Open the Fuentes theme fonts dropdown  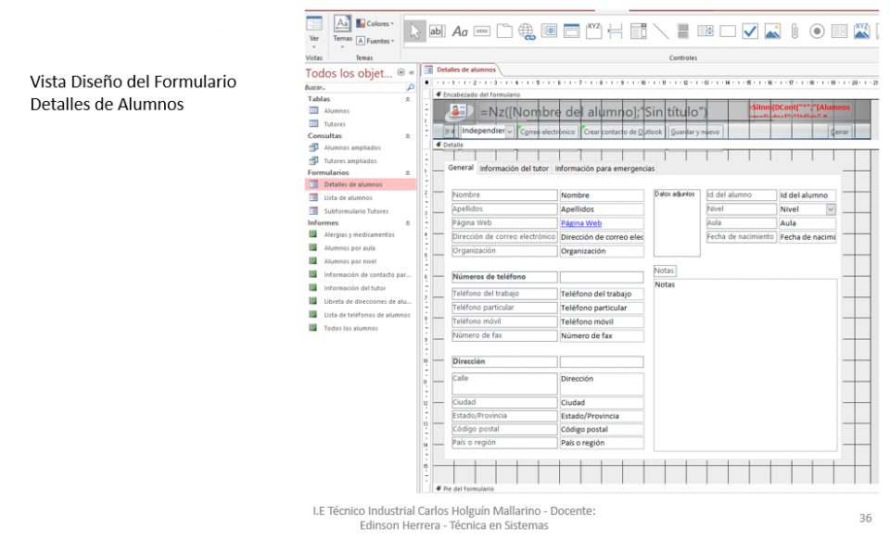[x=376, y=41]
